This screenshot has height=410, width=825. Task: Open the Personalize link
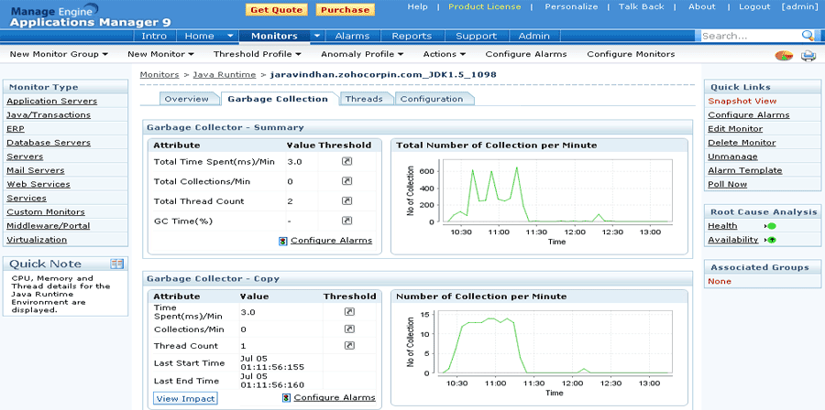click(x=571, y=6)
